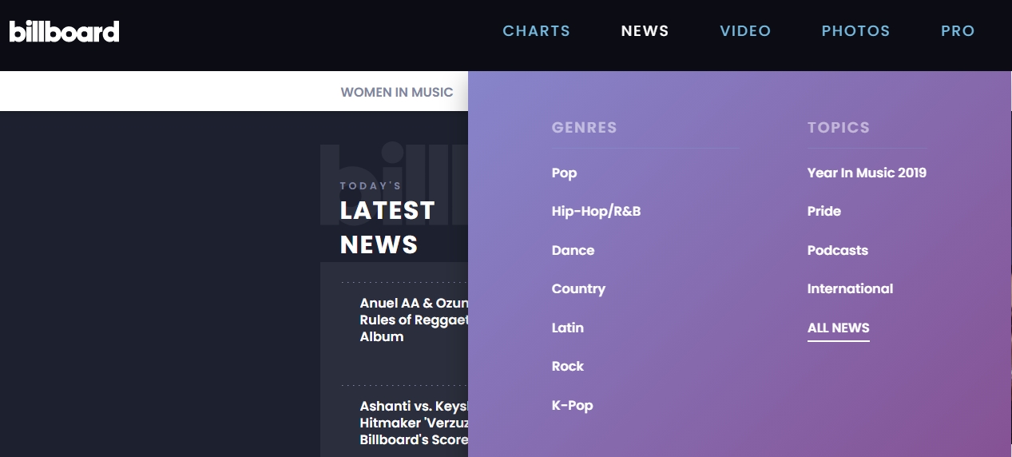Screen dimensions: 1012x457
Task: Open the Photos menu
Action: 855,31
